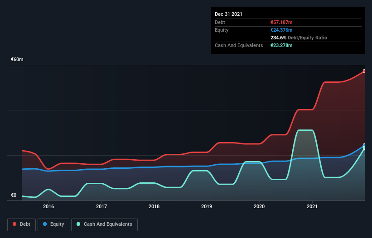372x238 pixels.
Task: Toggle the Equity series legend button
Action: point(53,224)
